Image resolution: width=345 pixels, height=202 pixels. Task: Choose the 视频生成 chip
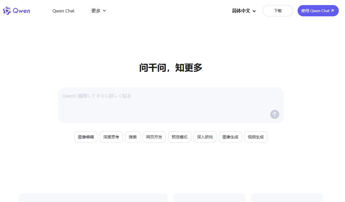pyautogui.click(x=256, y=137)
